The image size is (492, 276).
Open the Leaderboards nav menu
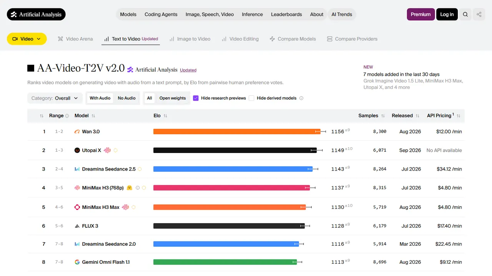286,15
